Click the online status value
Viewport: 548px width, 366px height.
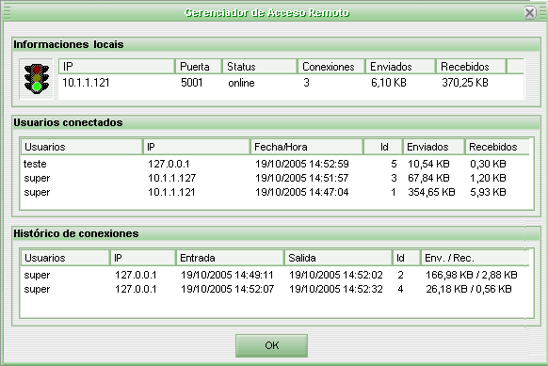[x=241, y=83]
